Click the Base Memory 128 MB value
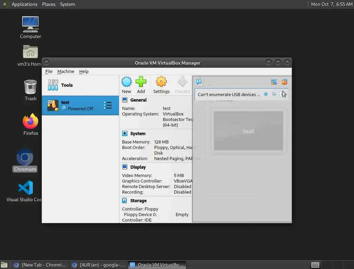This screenshot has width=354, height=269. coord(161,142)
